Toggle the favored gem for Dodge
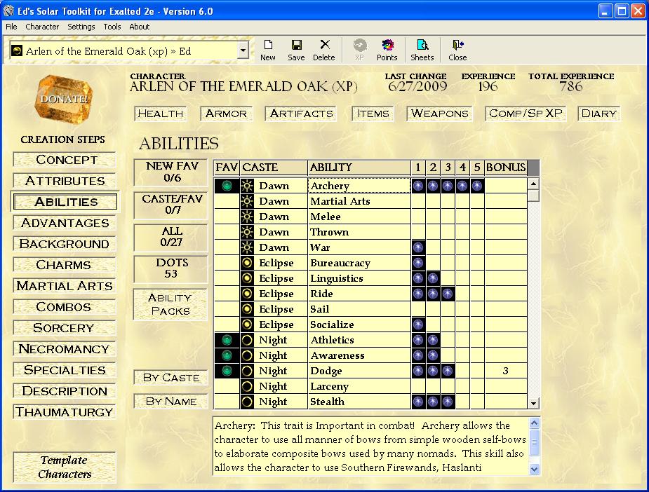649x492 pixels. point(227,371)
